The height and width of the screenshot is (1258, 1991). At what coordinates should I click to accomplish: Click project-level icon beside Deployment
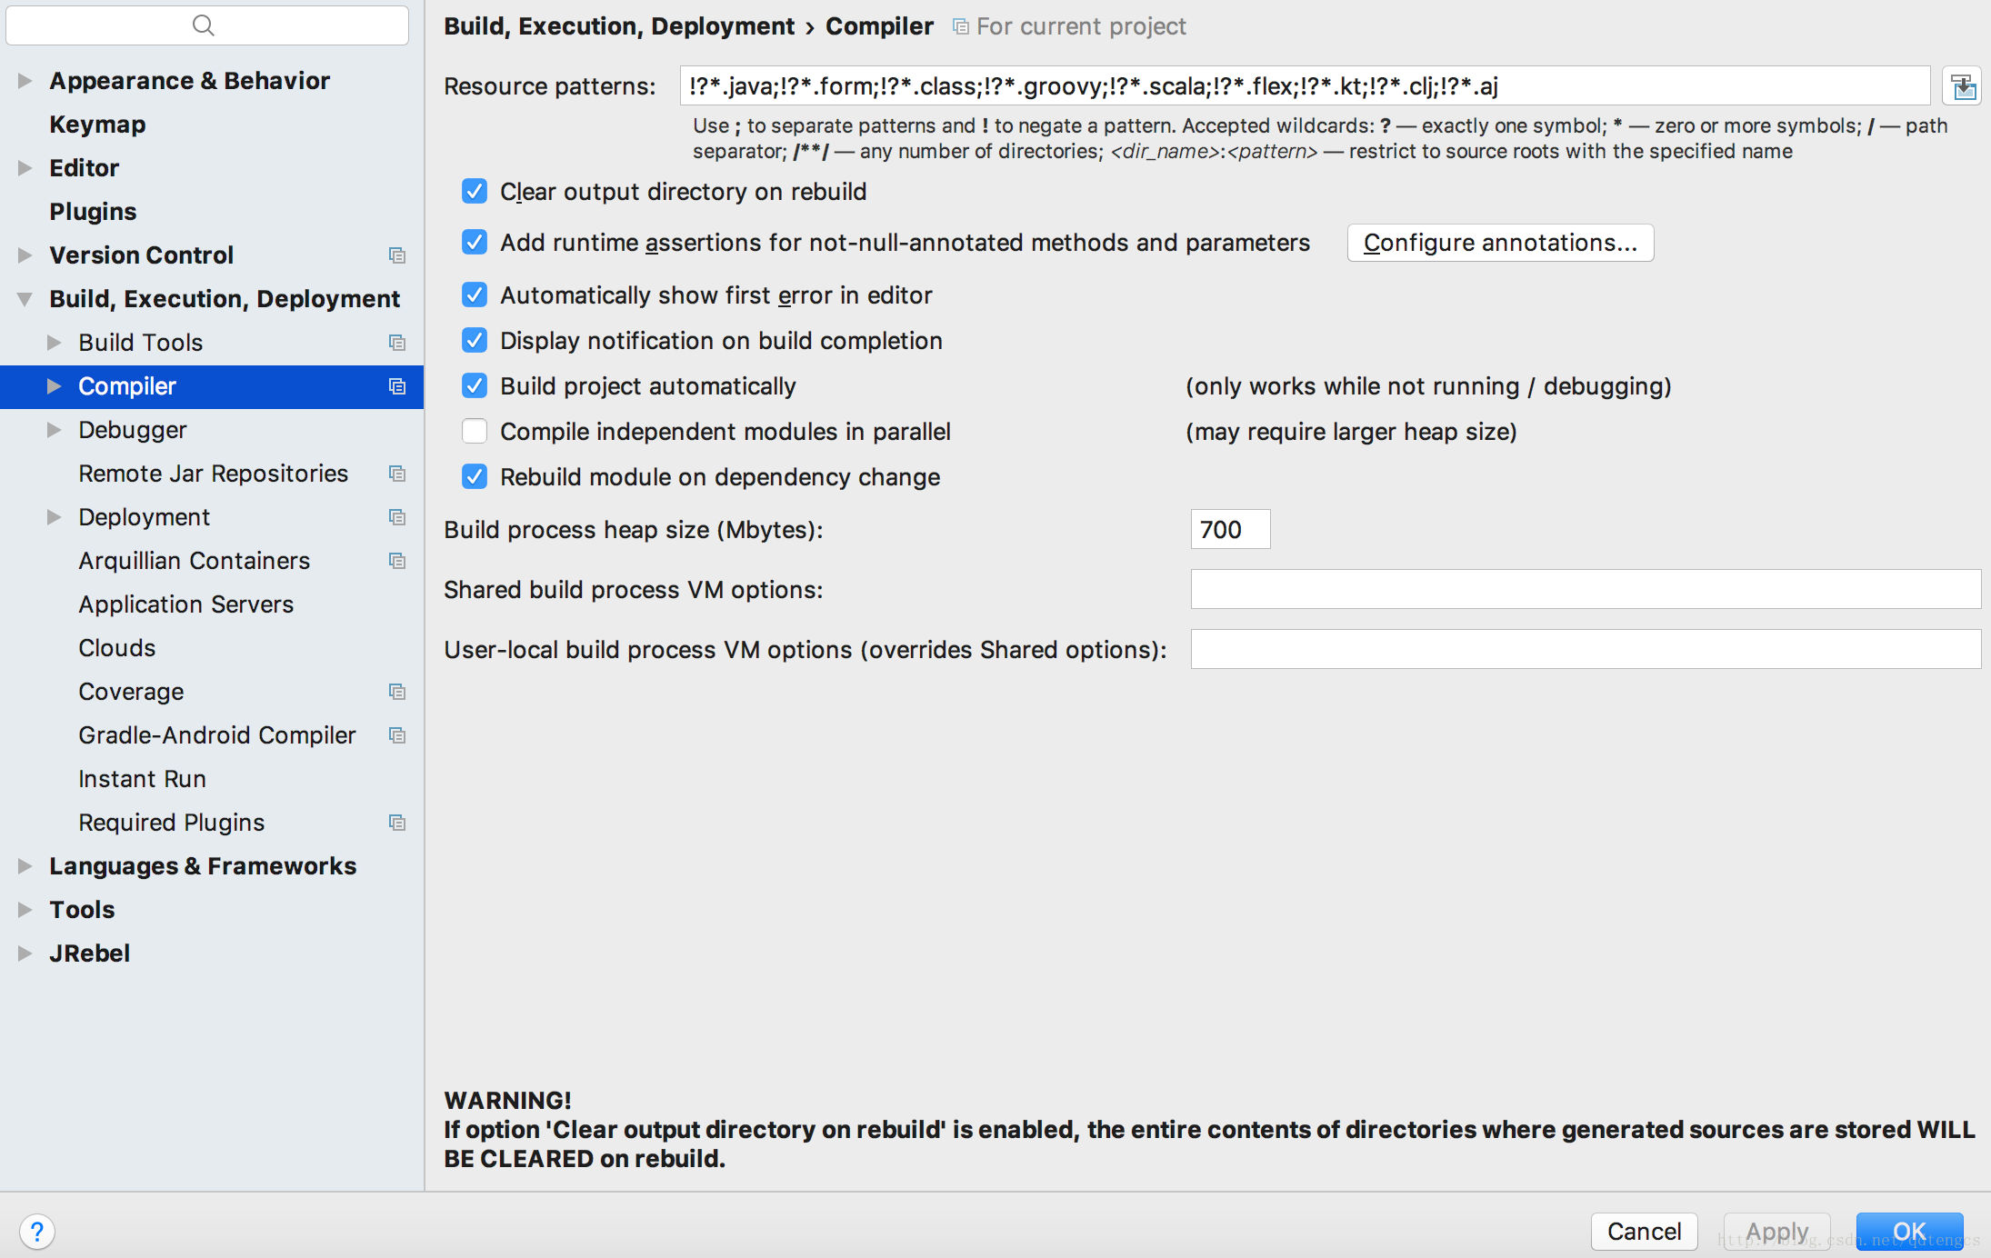(397, 517)
